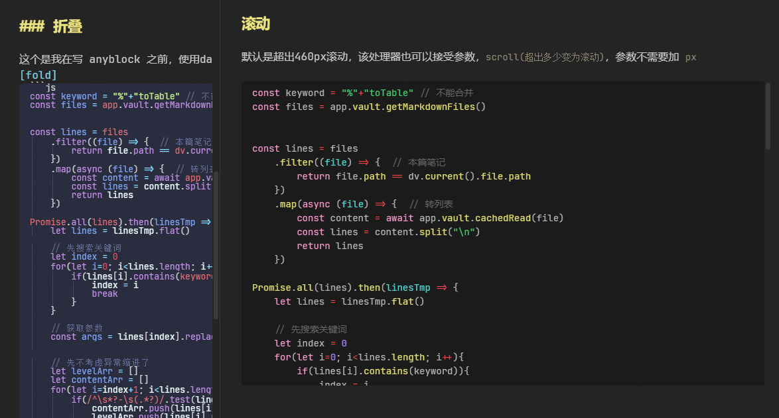Click the "滚动" heading in right pane

coord(255,25)
